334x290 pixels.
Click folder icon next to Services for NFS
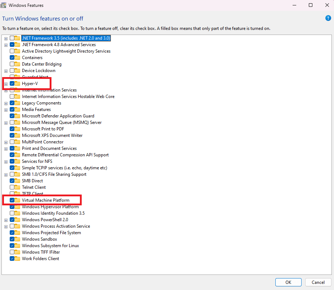tap(18, 161)
